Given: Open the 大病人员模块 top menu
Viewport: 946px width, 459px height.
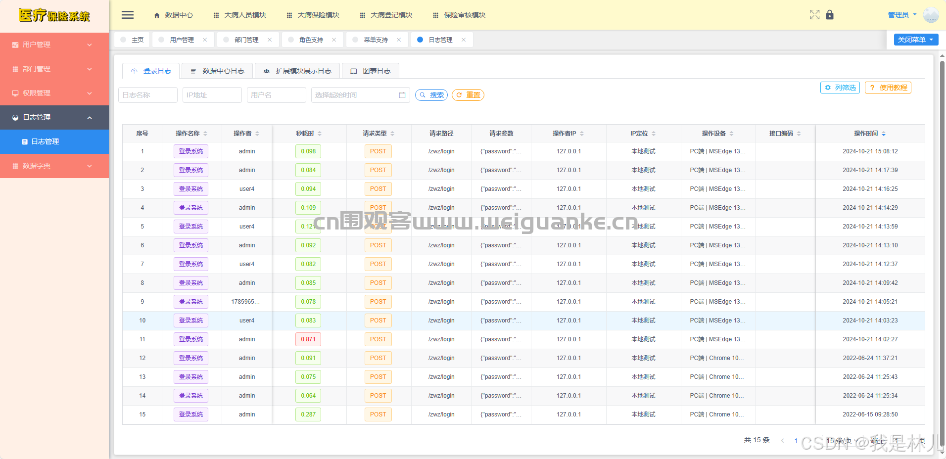Looking at the screenshot, I should click(x=239, y=15).
